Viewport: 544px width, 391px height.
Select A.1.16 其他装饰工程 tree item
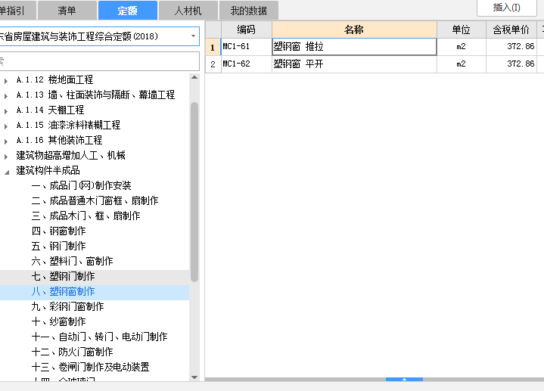pos(59,140)
